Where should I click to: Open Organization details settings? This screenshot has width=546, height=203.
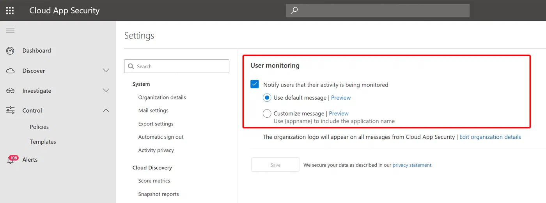point(162,97)
